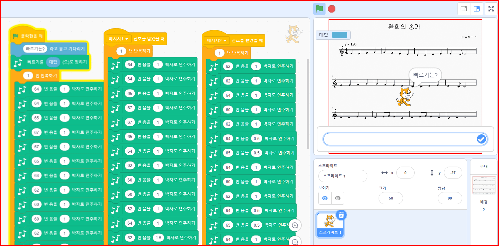This screenshot has width=499, height=246.
Task: Click 대답 reporter inside tempo block
Action: pos(53,62)
